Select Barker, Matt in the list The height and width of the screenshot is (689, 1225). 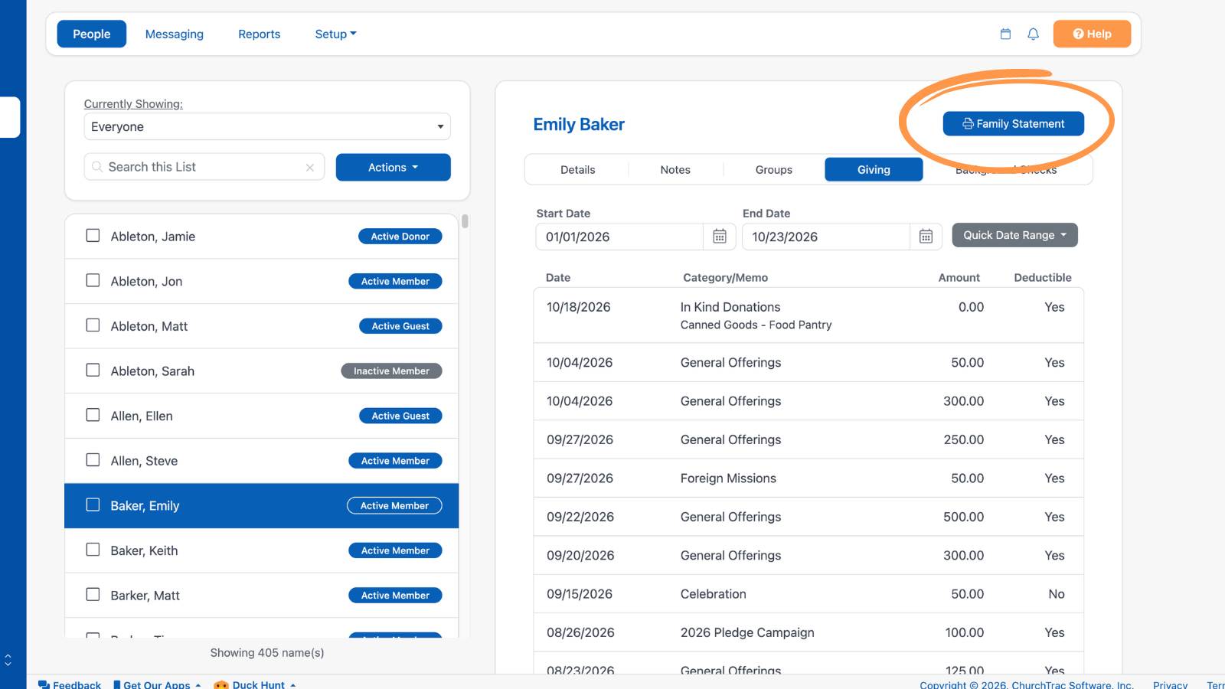(262, 595)
